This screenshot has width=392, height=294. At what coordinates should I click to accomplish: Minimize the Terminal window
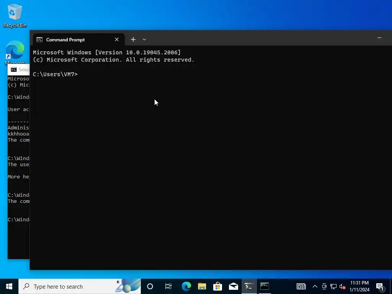(379, 38)
